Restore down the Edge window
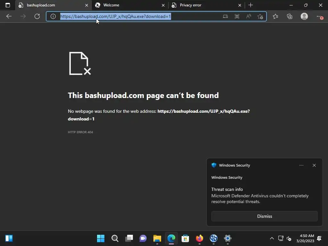 pyautogui.click(x=306, y=5)
